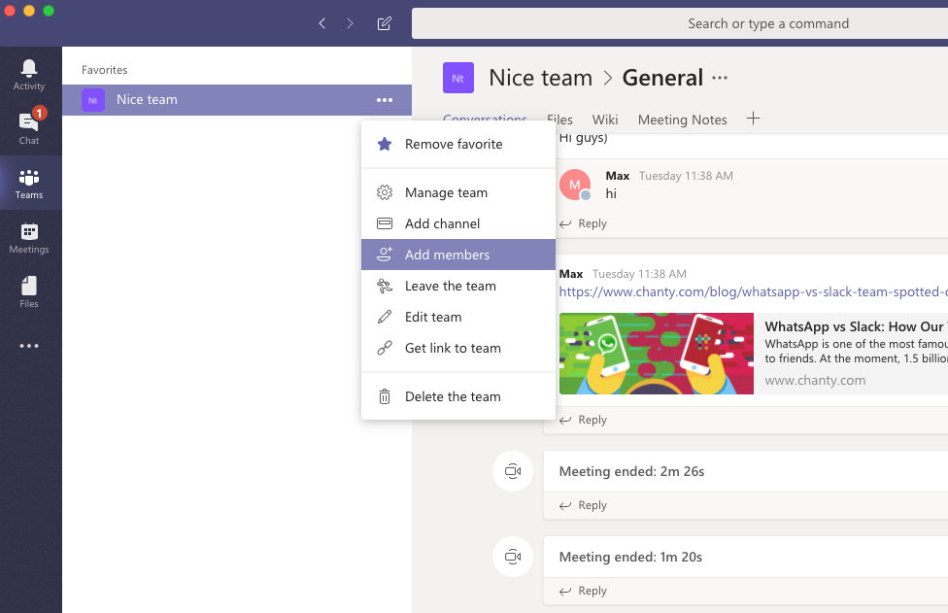Add a new tab with plus
This screenshot has width=948, height=613.
pyautogui.click(x=753, y=119)
